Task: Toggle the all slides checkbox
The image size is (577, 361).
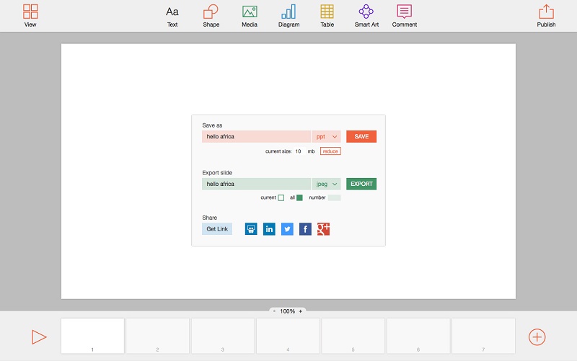Action: [299, 197]
